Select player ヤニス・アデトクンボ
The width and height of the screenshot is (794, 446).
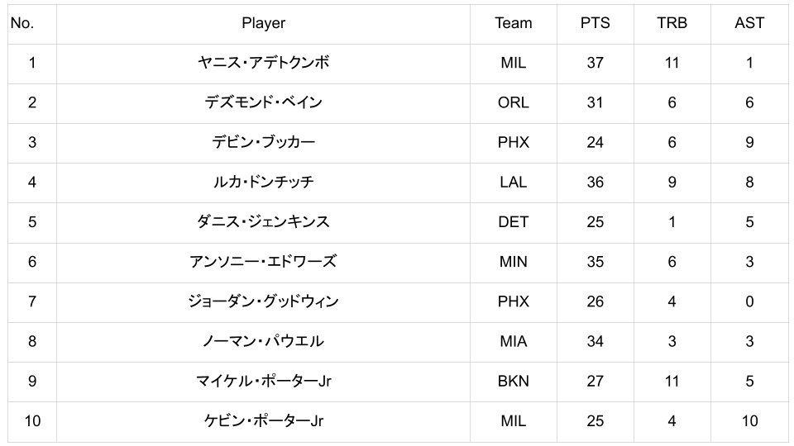point(263,63)
